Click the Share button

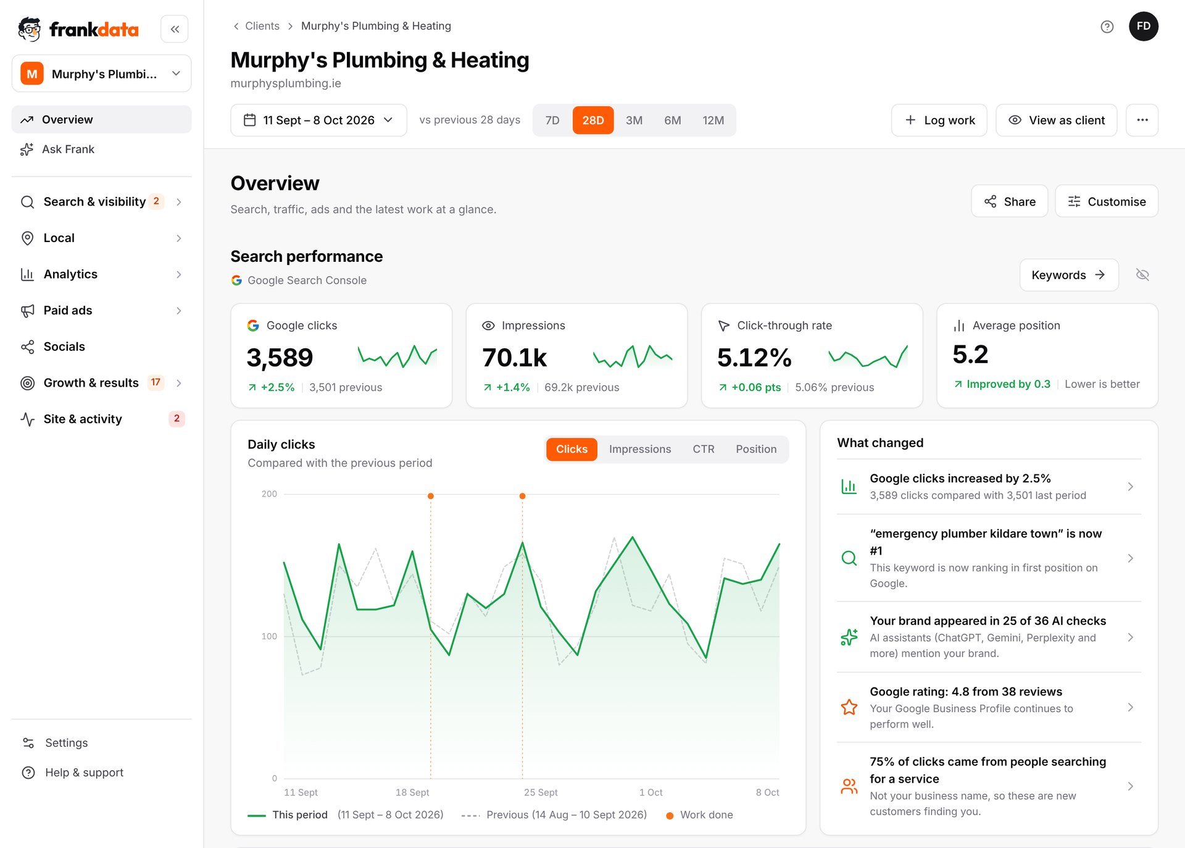tap(1010, 201)
